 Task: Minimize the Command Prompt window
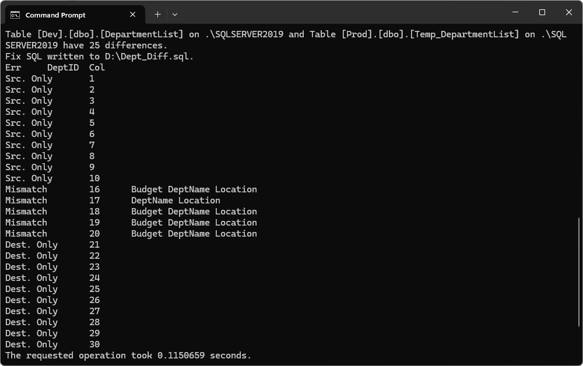pyautogui.click(x=515, y=12)
